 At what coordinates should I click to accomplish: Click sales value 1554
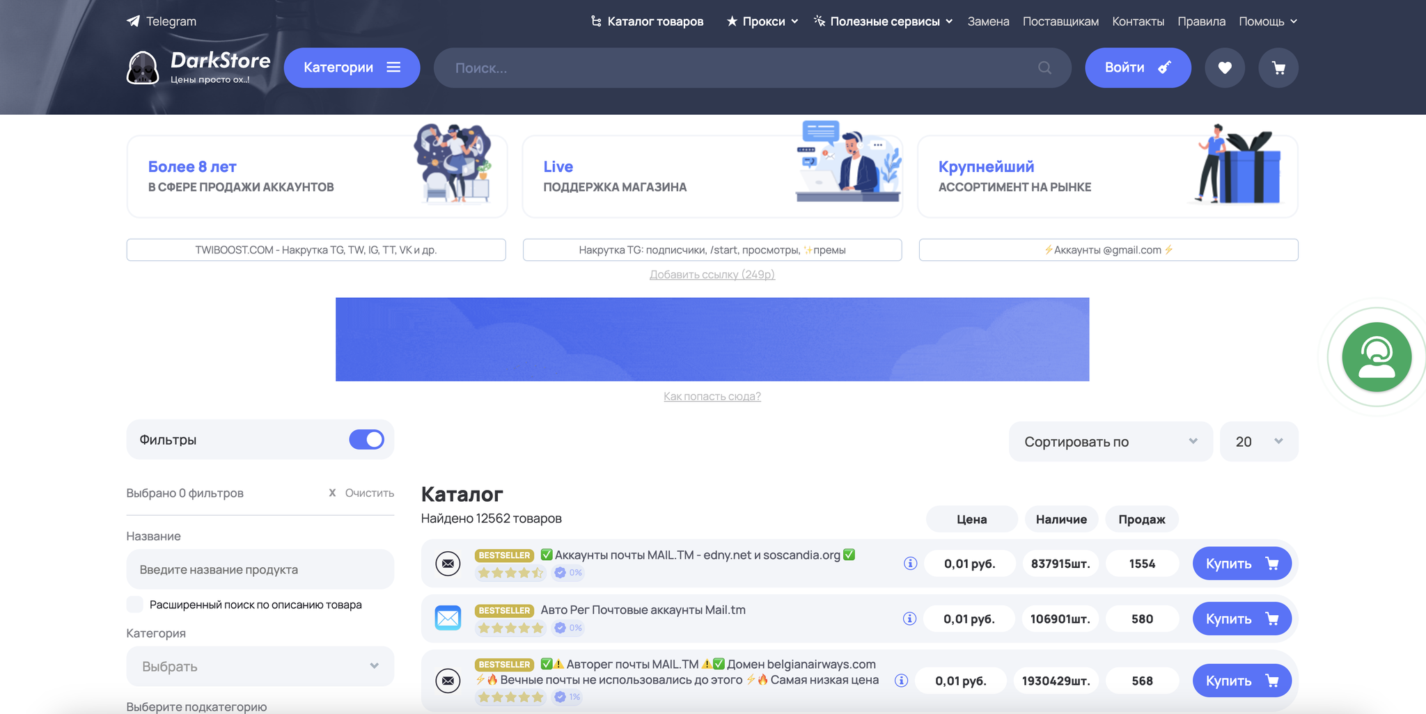click(1142, 563)
